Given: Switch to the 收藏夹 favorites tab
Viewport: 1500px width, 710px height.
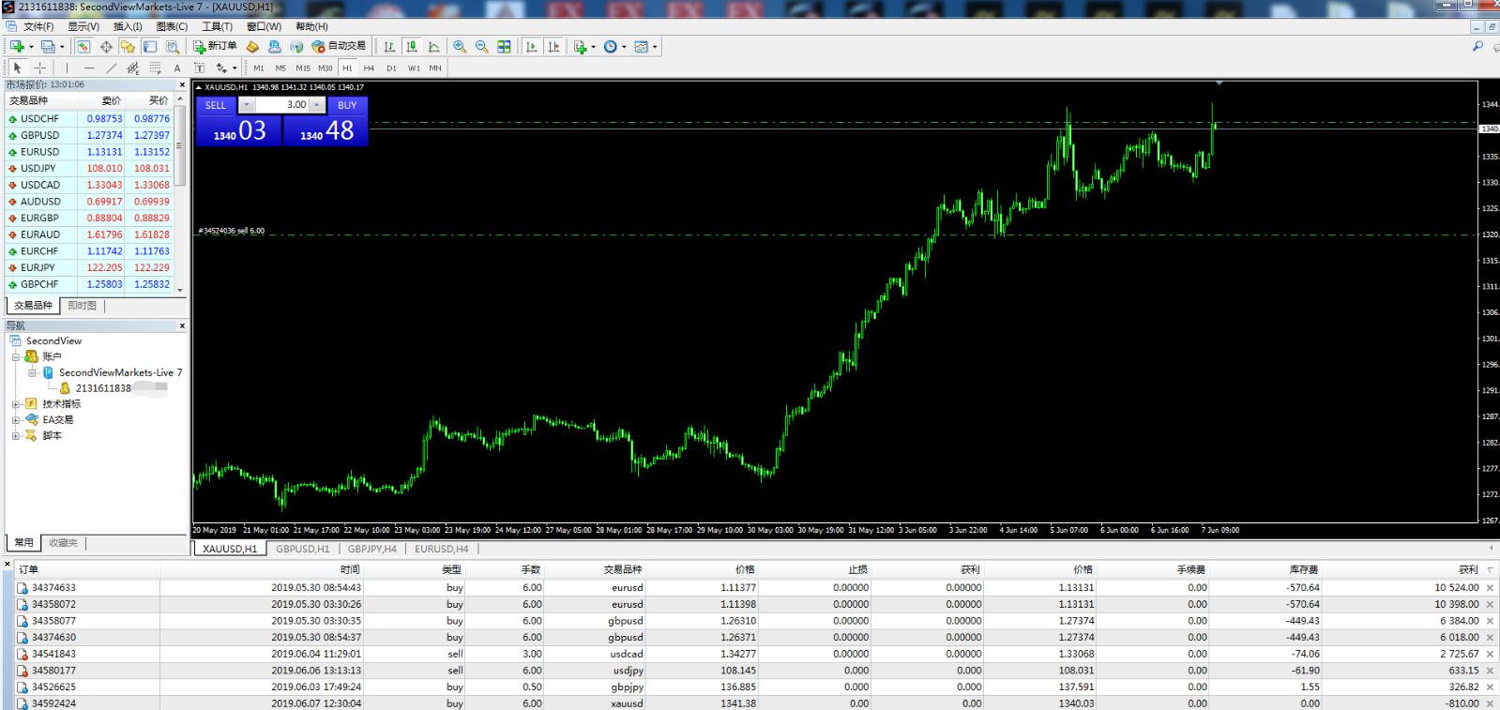Looking at the screenshot, I should tap(64, 543).
